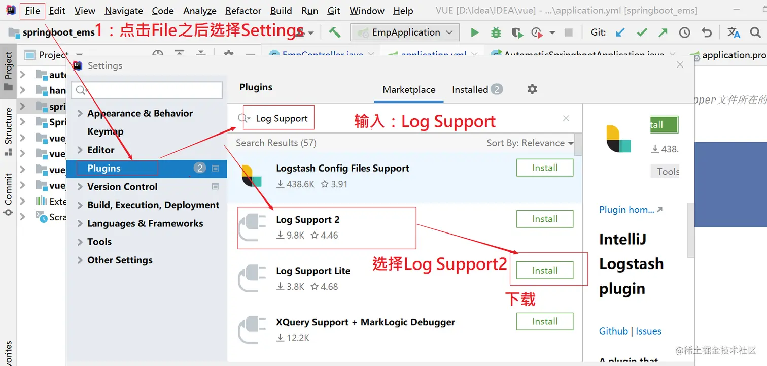Open the profiler run options dropdown arrow
The width and height of the screenshot is (767, 366).
tap(552, 32)
